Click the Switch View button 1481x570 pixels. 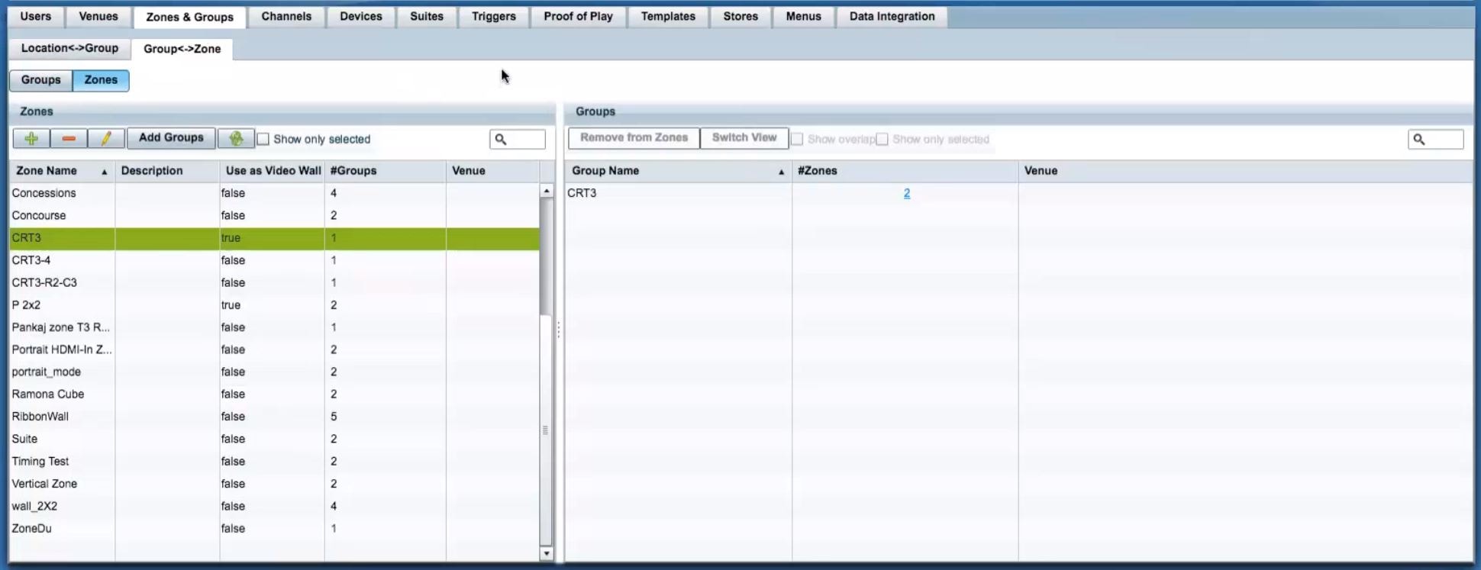pyautogui.click(x=744, y=138)
